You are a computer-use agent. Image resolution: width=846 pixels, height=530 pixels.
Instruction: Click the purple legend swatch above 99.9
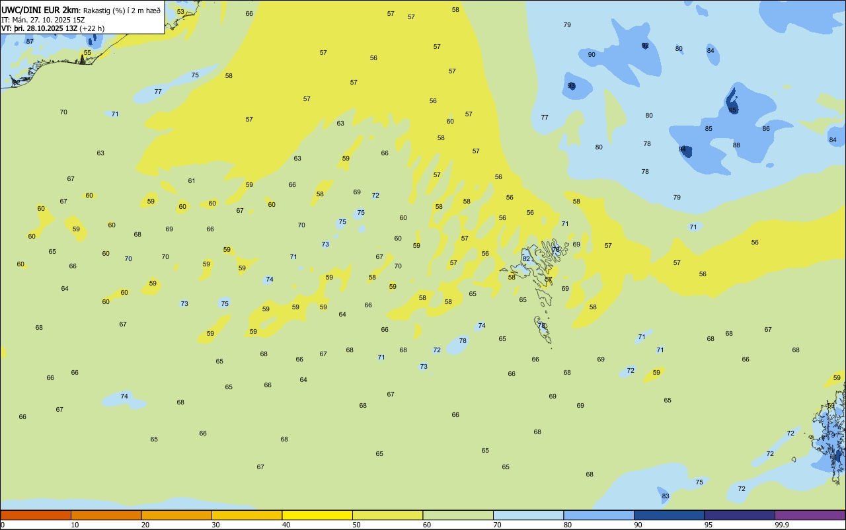tap(810, 515)
